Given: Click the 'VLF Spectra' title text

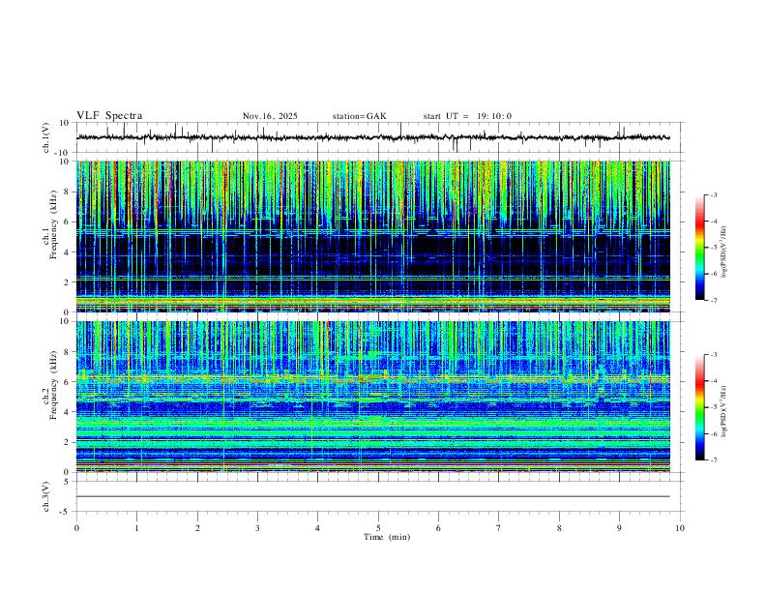Looking at the screenshot, I should pos(109,116).
